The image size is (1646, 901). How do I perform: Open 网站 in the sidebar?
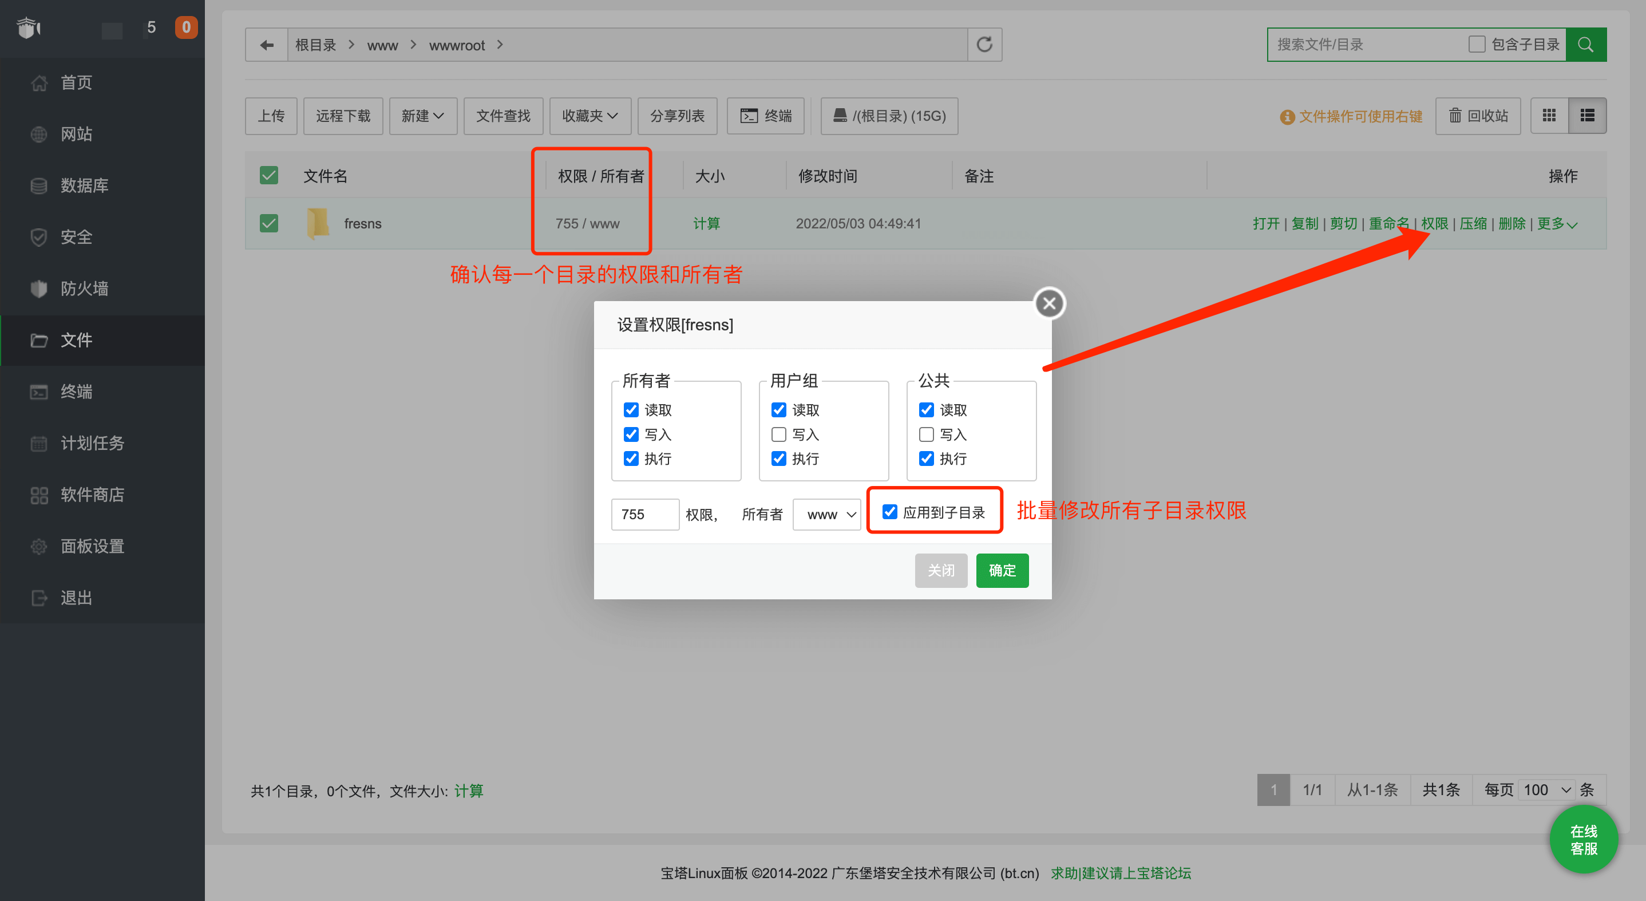tap(76, 134)
